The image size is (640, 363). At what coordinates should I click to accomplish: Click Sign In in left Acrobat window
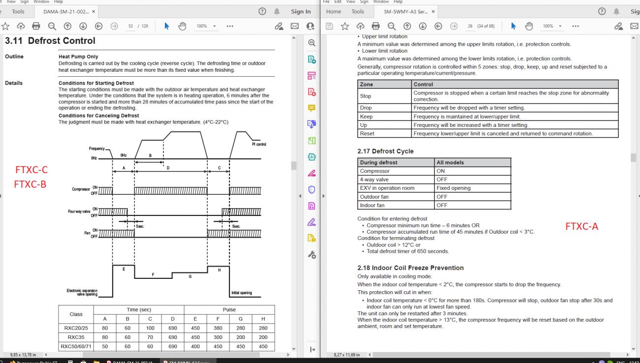click(301, 11)
